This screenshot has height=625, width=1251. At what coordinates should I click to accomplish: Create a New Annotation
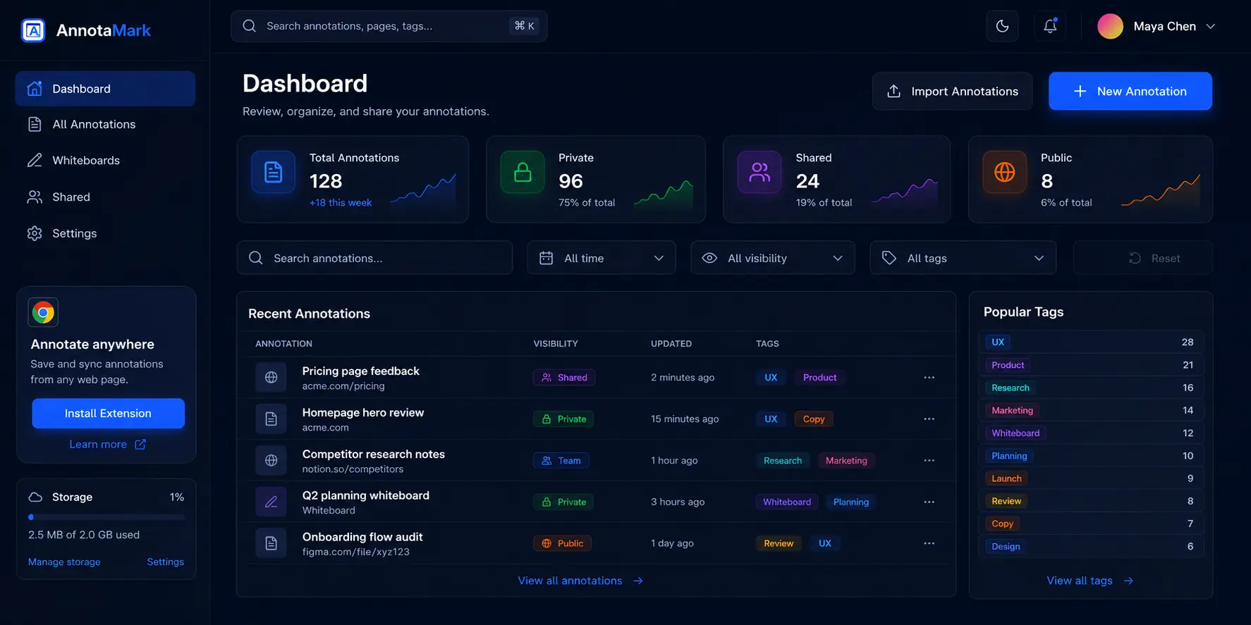(1130, 91)
